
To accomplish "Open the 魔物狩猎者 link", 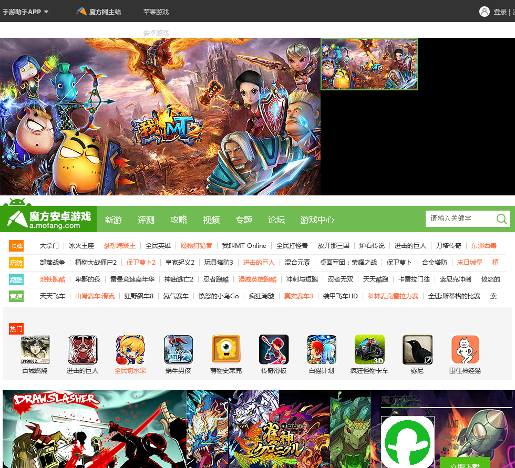I will point(197,245).
